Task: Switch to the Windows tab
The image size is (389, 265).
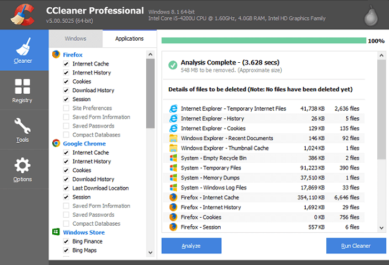Action: click(76, 39)
